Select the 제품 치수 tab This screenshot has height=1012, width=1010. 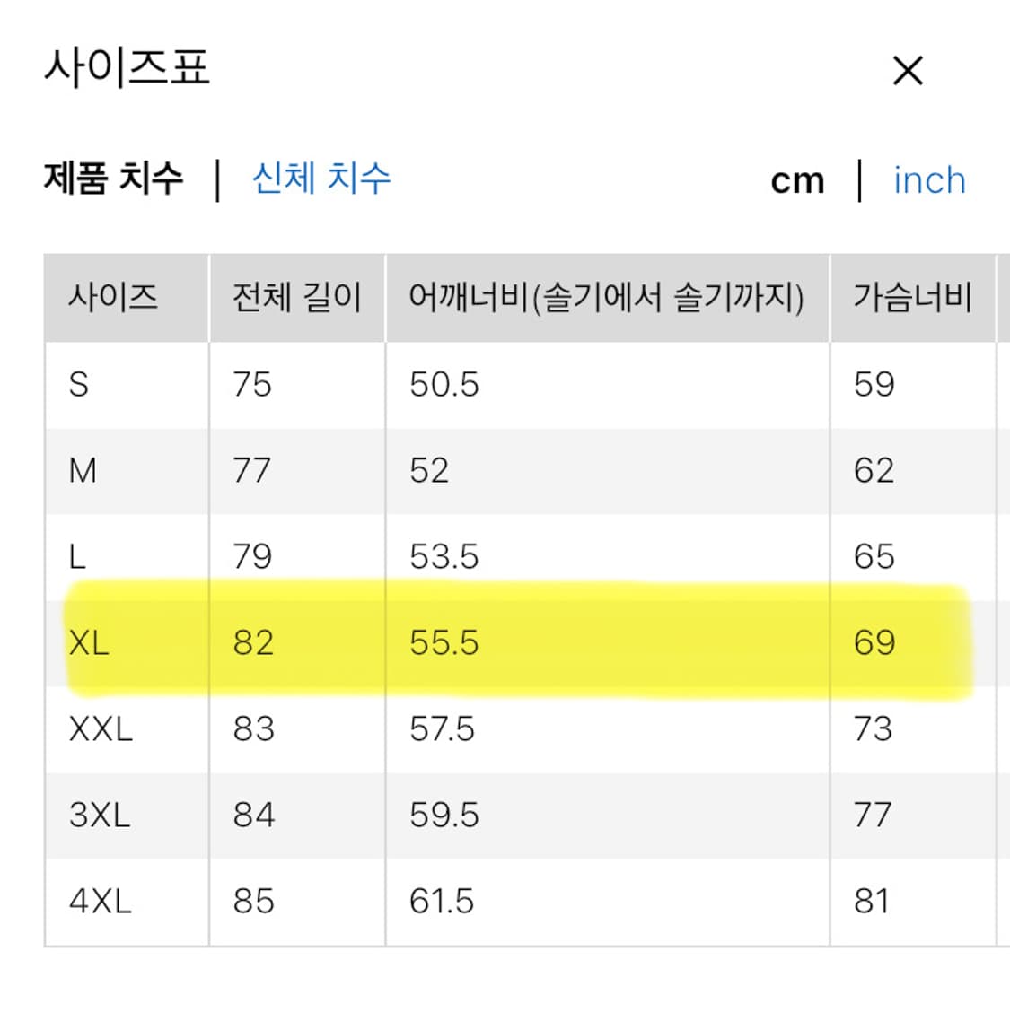pos(111,178)
